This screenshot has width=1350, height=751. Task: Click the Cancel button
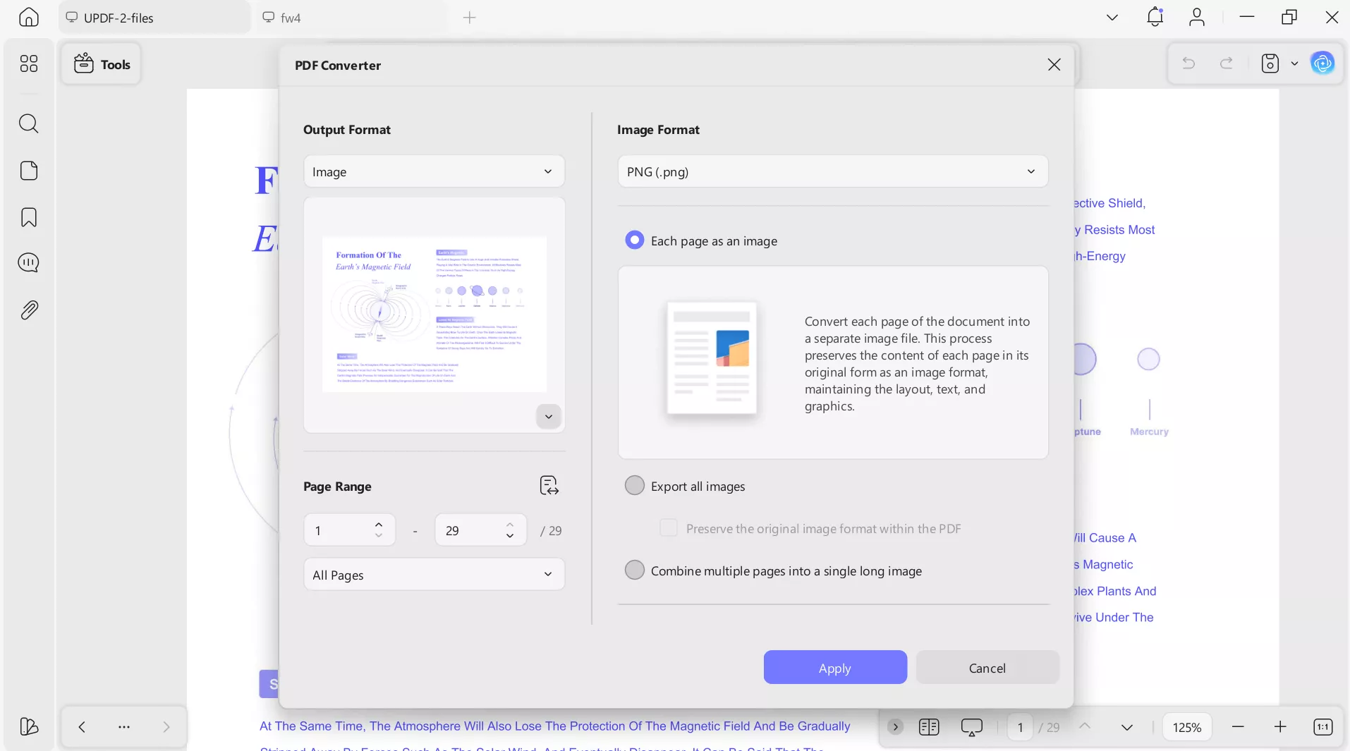point(987,668)
